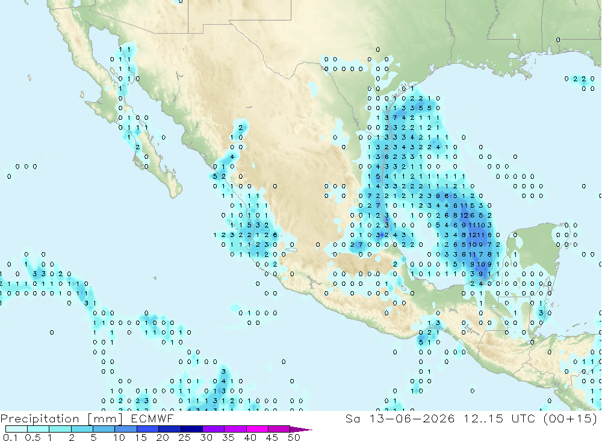
Task: Click the "50" legend value
Action: (294, 437)
